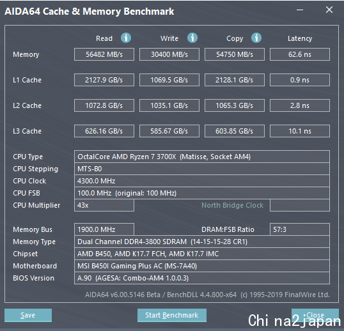The width and height of the screenshot is (344, 331).
Task: Click the Copy column header
Action: 235,39
